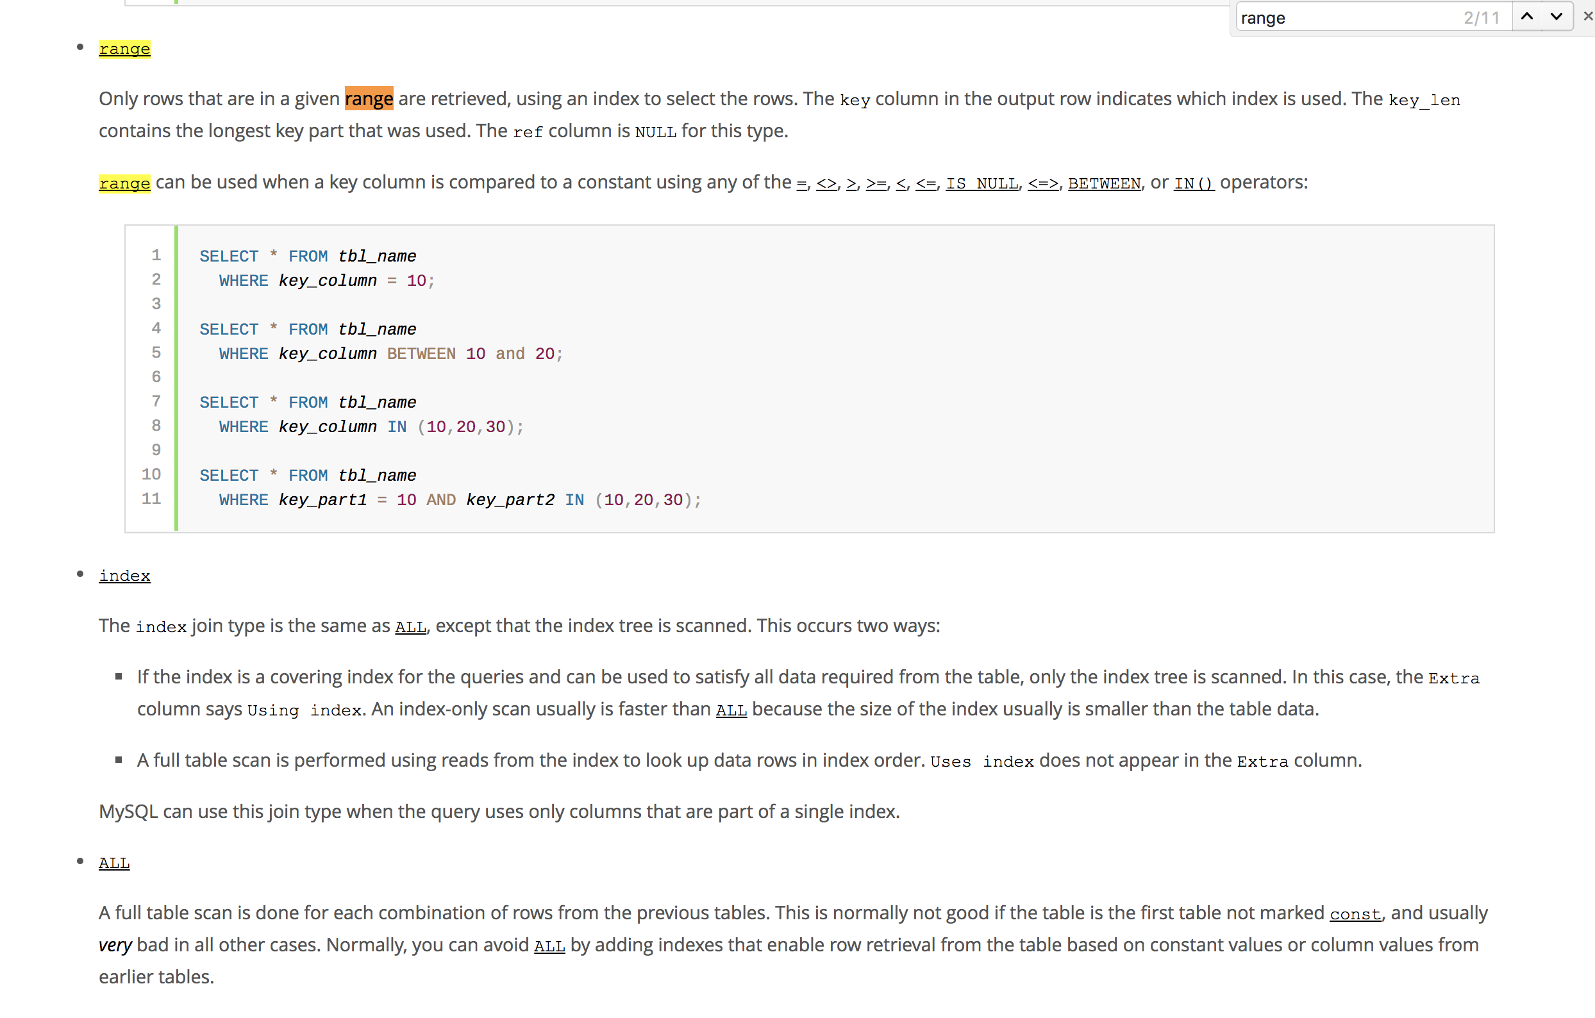This screenshot has height=1018, width=1595.
Task: Click 'Extra' code in full table scan bullet
Action: pyautogui.click(x=1262, y=762)
